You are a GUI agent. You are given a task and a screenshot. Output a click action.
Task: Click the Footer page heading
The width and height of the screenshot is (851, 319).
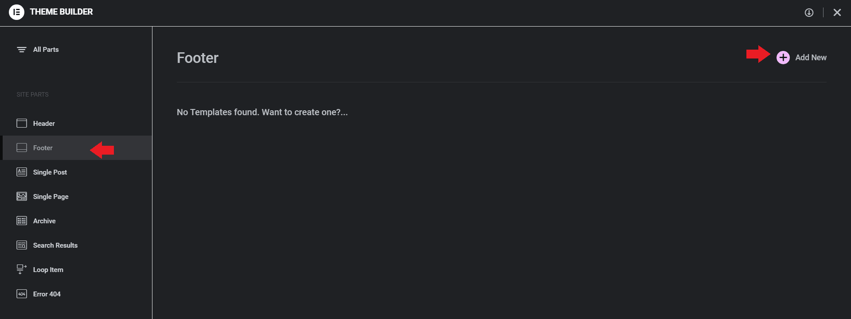click(198, 58)
